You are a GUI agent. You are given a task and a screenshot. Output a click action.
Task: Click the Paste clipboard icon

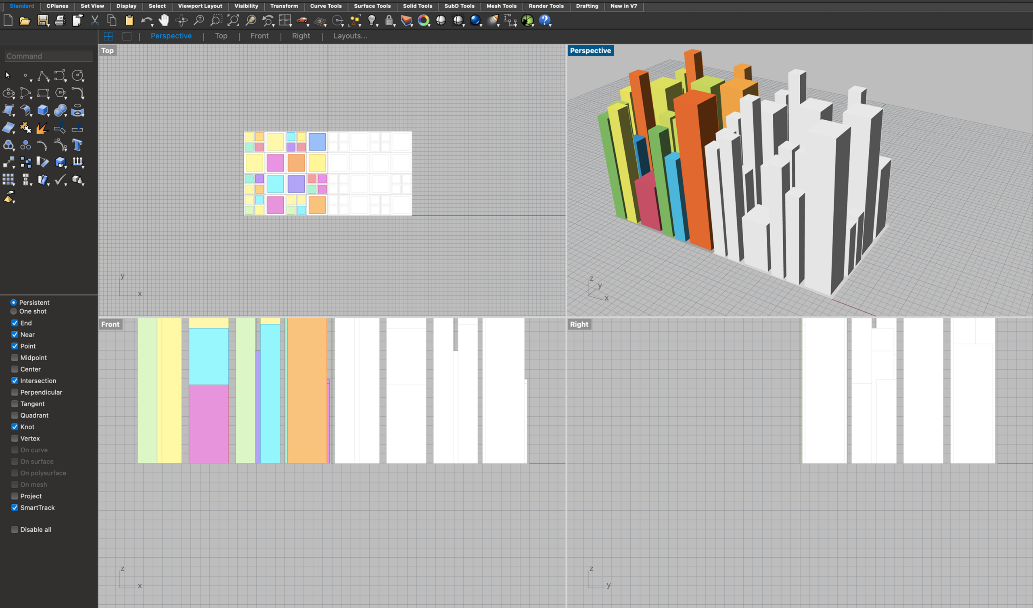[x=129, y=20]
